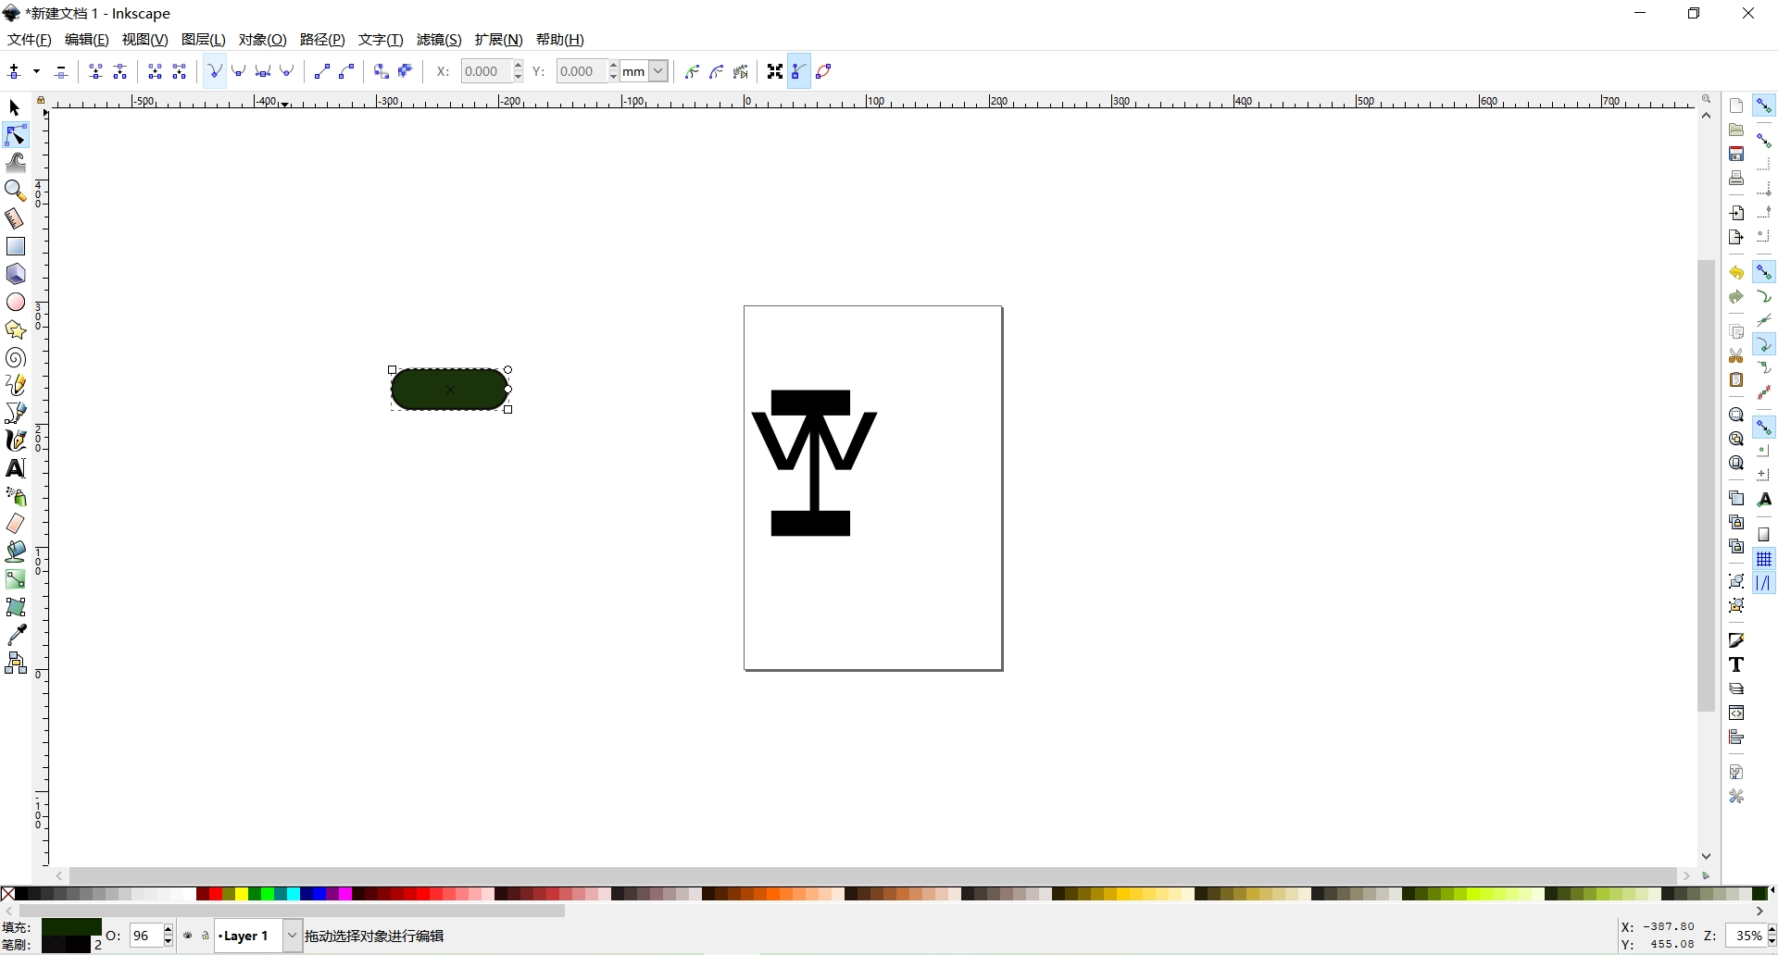The height and width of the screenshot is (955, 1778).
Task: Make selected nodes symmetric
Action: [263, 71]
